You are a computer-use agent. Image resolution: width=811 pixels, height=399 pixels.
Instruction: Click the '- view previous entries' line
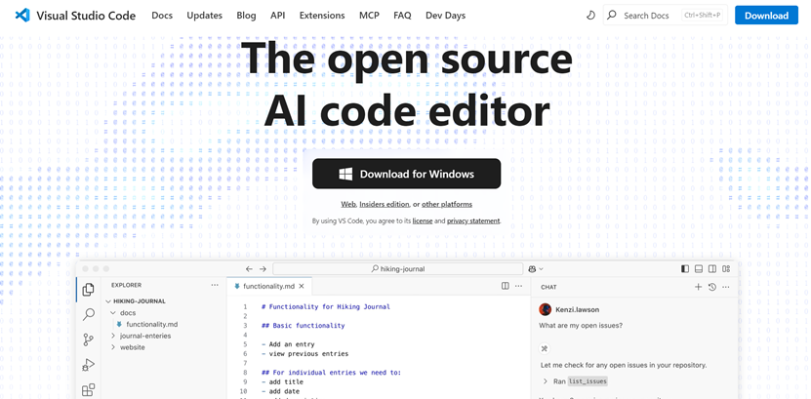pos(305,354)
